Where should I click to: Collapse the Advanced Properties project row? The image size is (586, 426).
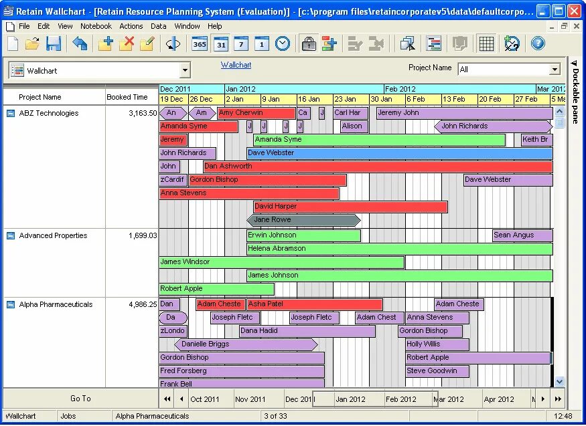point(11,236)
